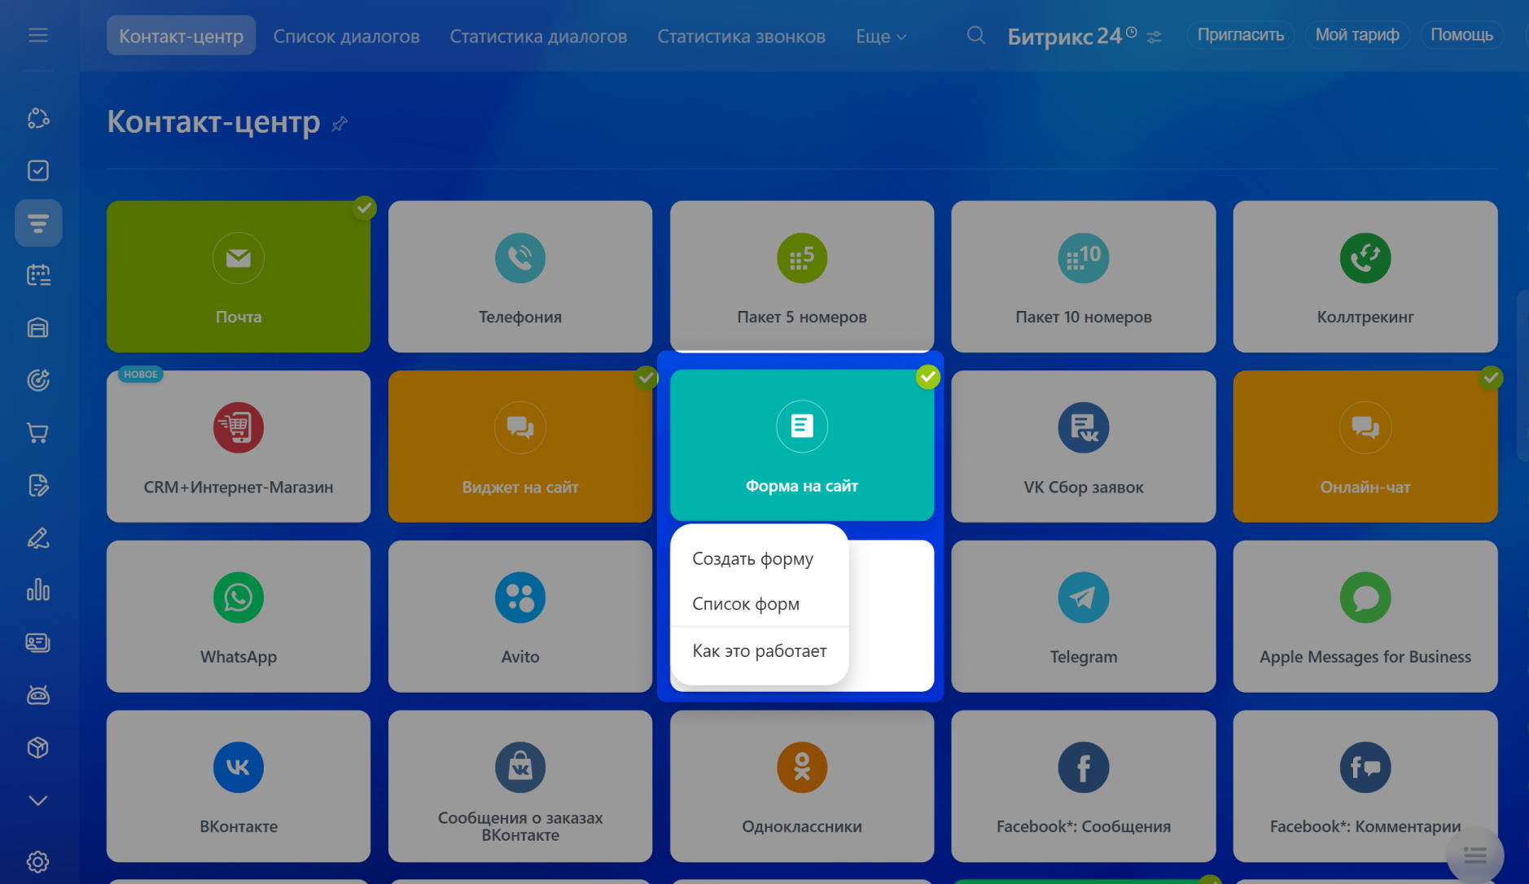This screenshot has height=884, width=1529.
Task: Open the settings gear in sidebar
Action: click(x=38, y=862)
